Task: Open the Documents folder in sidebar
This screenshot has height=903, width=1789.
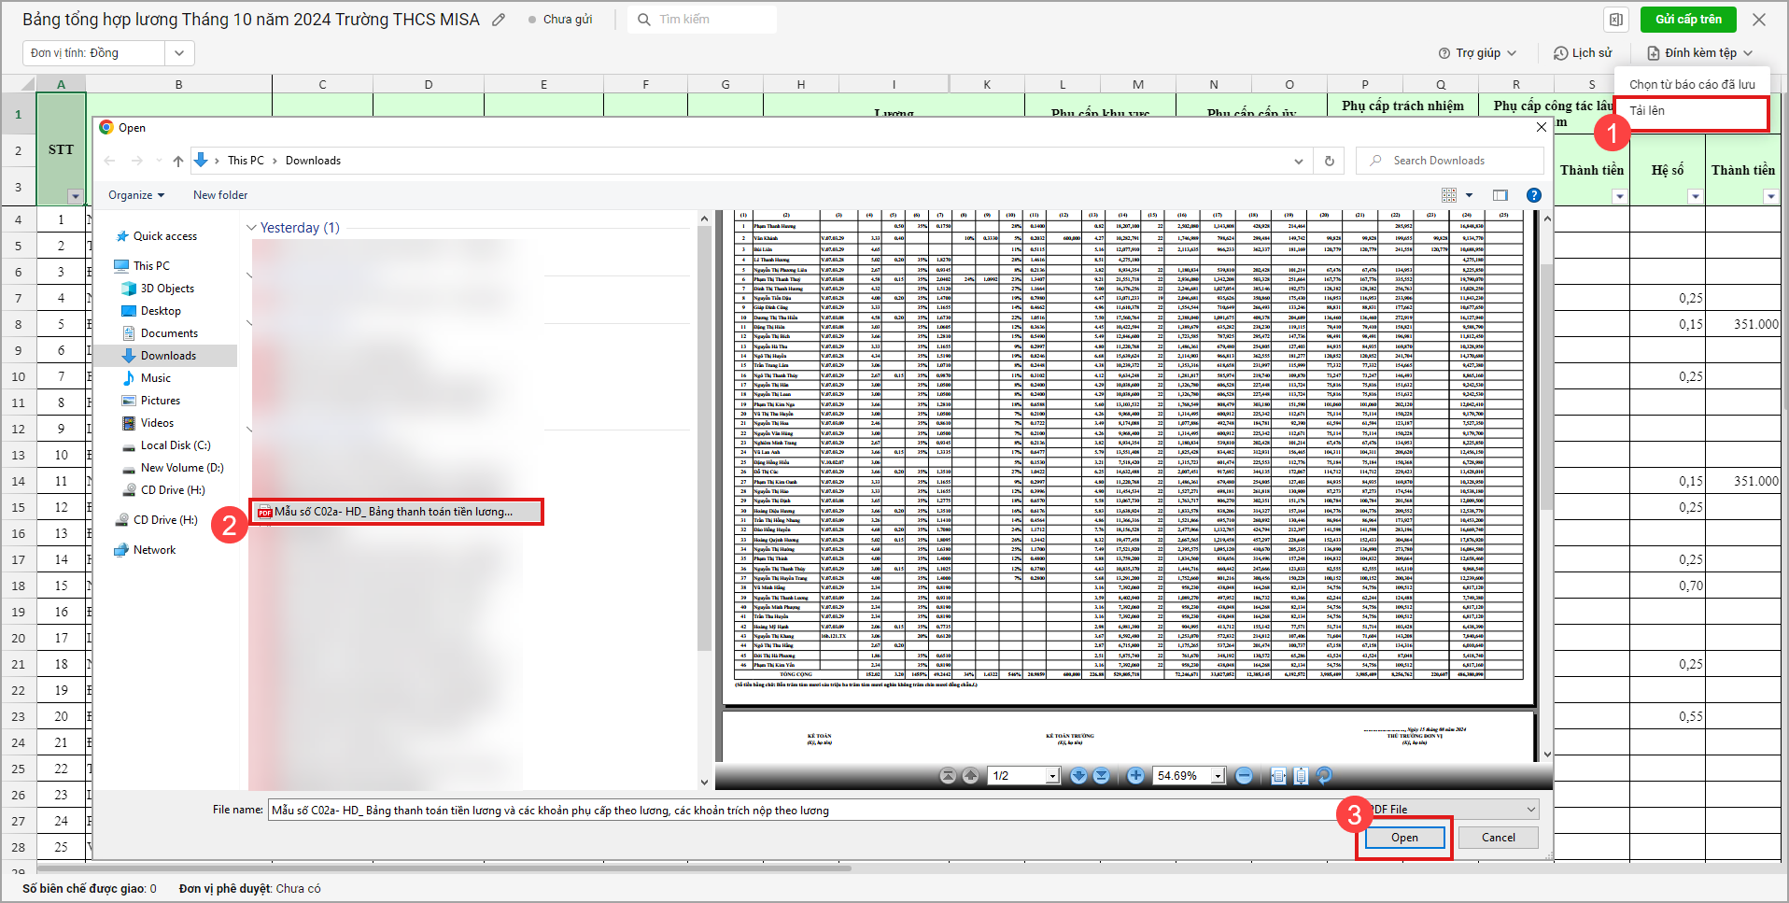Action: tap(169, 333)
